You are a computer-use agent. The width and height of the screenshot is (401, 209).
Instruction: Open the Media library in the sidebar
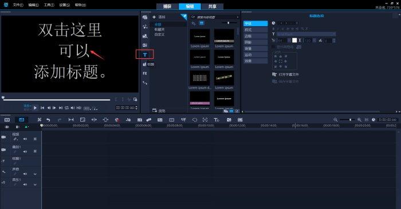pyautogui.click(x=145, y=17)
